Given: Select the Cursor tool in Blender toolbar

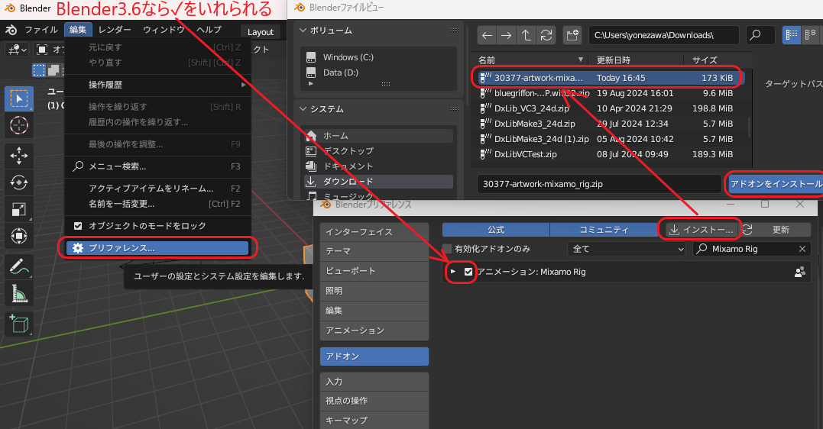Looking at the screenshot, I should [x=19, y=125].
